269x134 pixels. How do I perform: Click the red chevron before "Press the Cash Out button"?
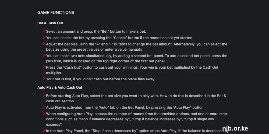(x=44, y=67)
